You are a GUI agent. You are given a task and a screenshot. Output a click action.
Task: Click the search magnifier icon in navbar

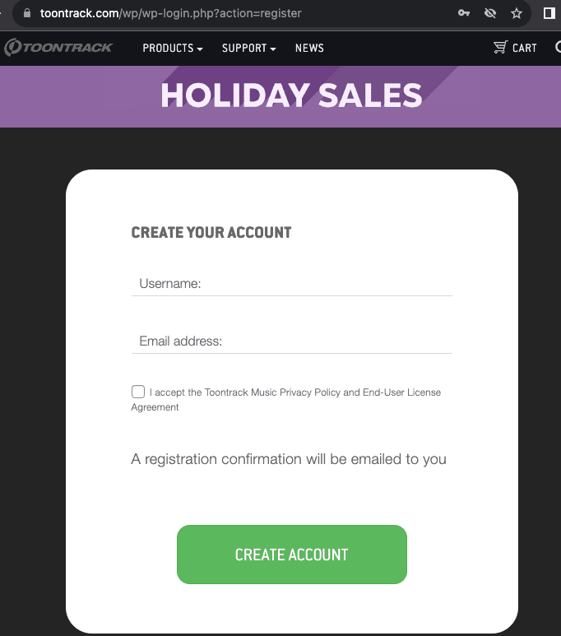point(559,47)
